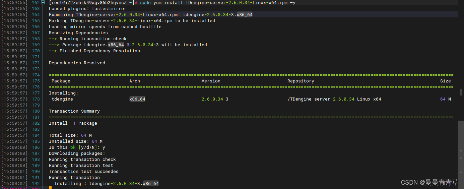Click 'Running transaction' on line 191

click(74, 178)
